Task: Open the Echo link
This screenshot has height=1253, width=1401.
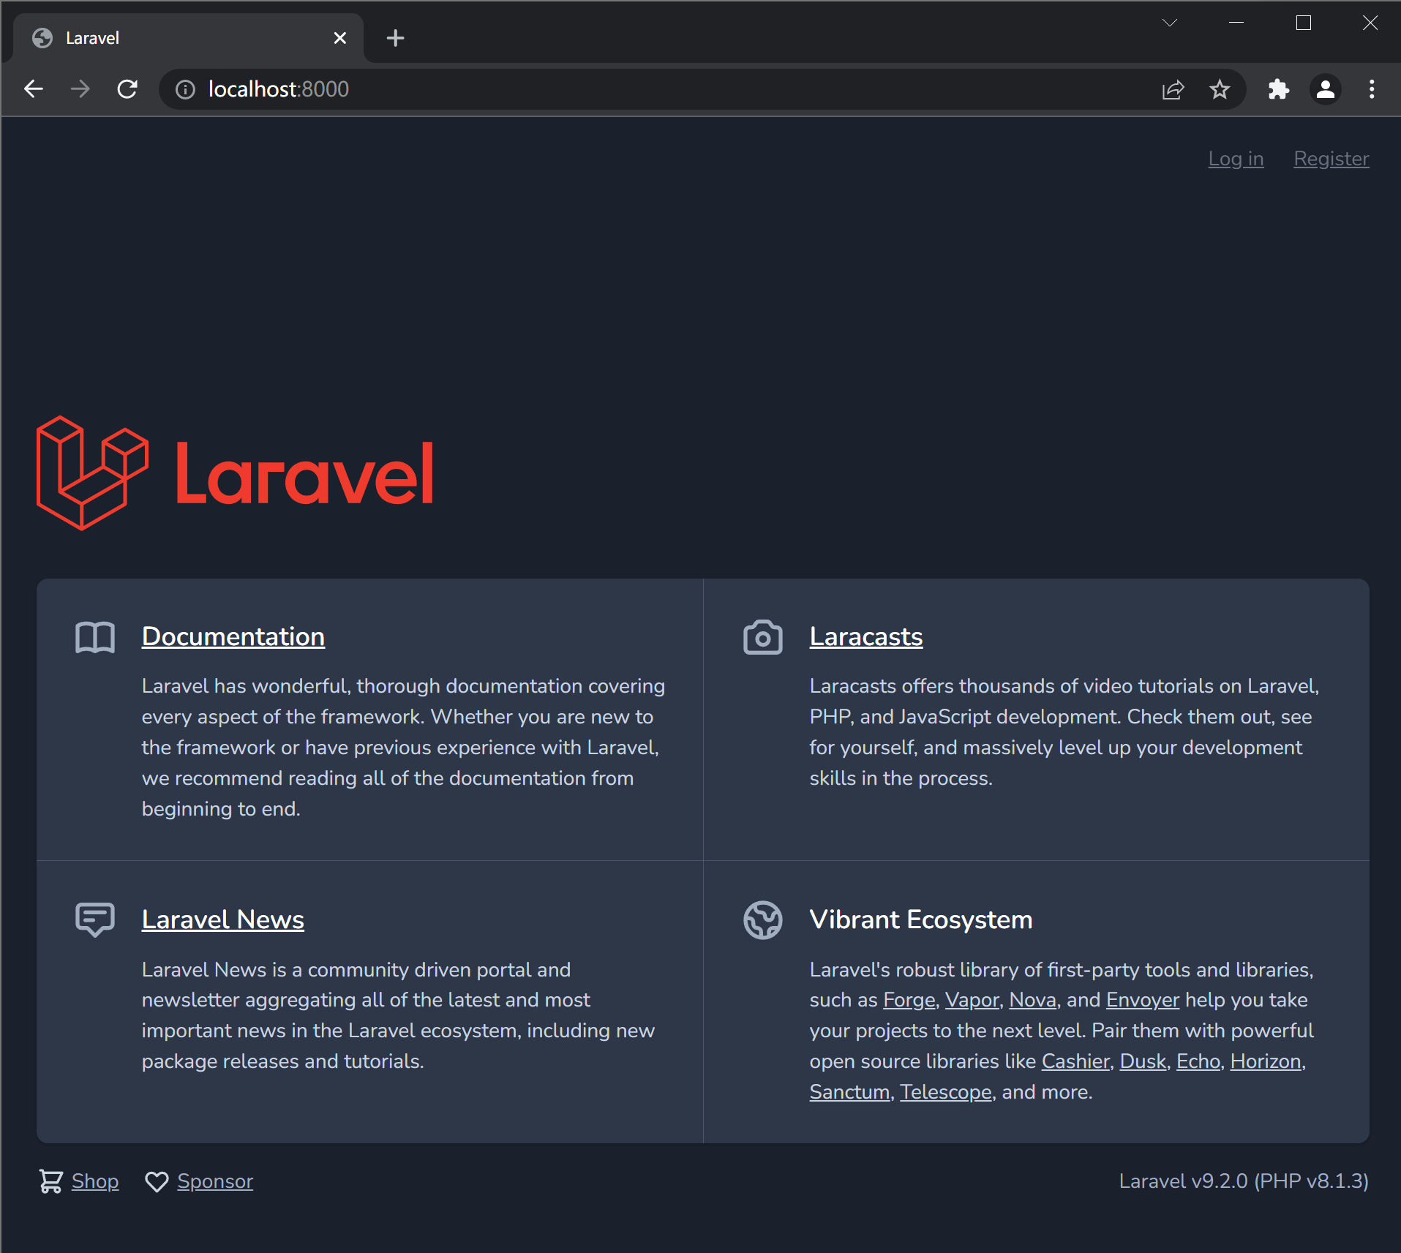Action: (1198, 1061)
